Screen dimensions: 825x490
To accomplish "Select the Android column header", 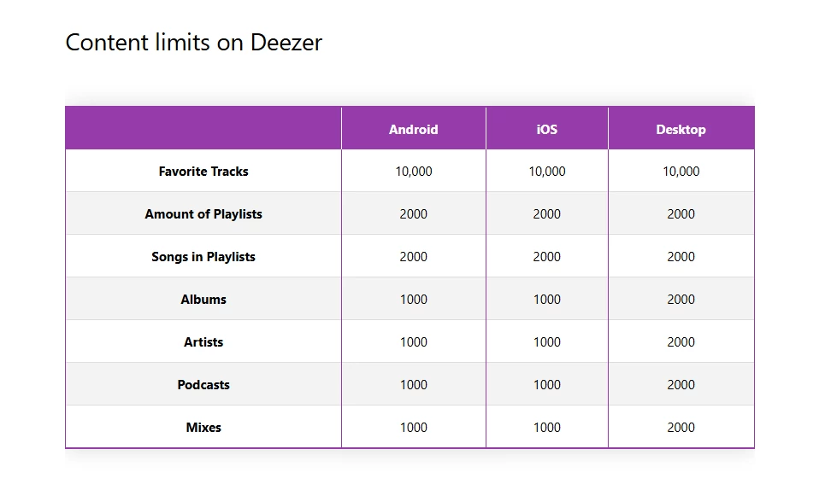I will tap(413, 130).
